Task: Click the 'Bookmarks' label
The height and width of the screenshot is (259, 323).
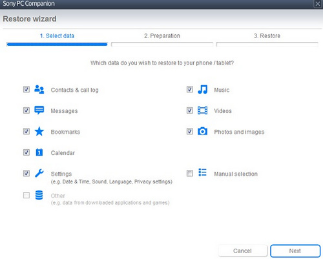Action: 65,132
